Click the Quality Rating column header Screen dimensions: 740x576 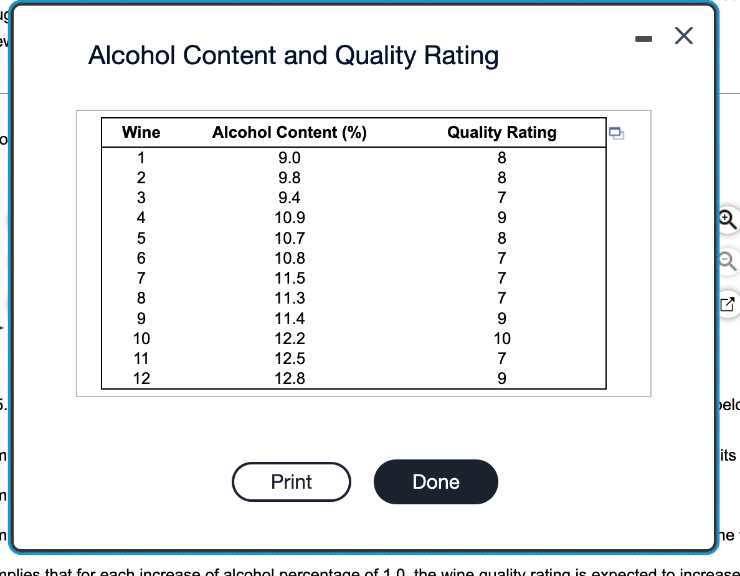[x=502, y=132]
